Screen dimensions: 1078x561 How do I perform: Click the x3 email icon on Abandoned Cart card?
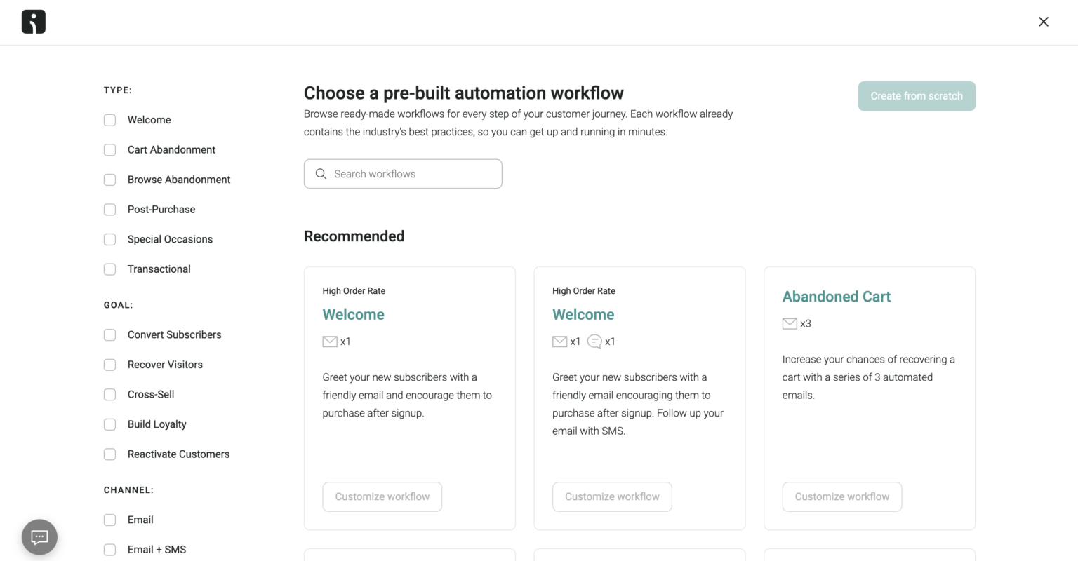tap(789, 323)
